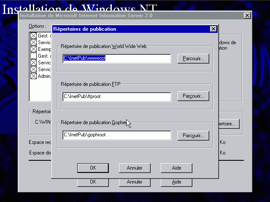Click Annuler in the background installation window
The image size is (270, 202).
(134, 182)
